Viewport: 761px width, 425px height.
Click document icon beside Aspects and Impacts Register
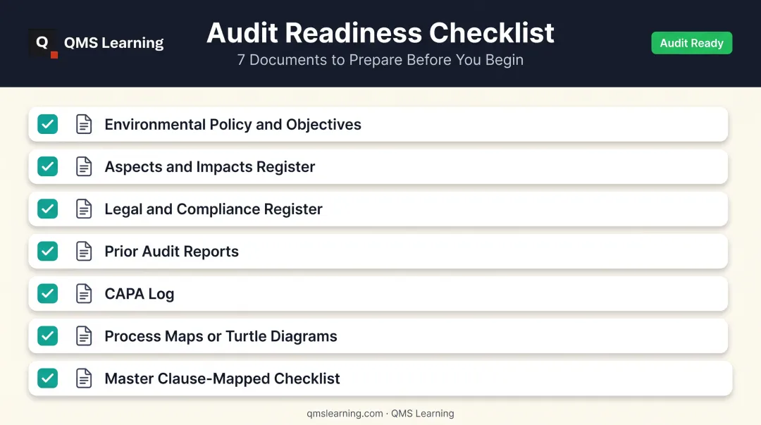84,166
